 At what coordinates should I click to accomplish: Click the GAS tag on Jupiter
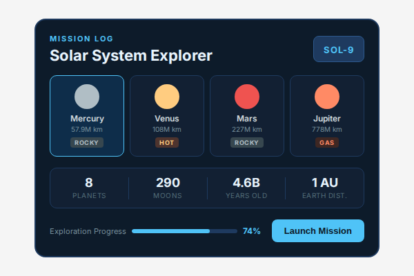pos(327,143)
